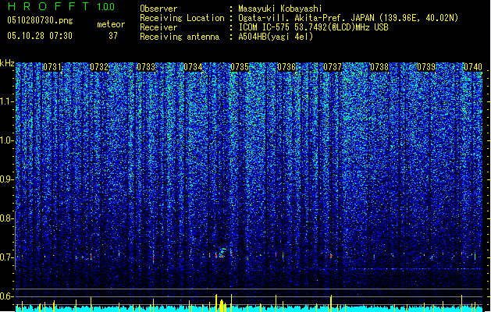Click the 0.6 kHz axis label

point(6,296)
